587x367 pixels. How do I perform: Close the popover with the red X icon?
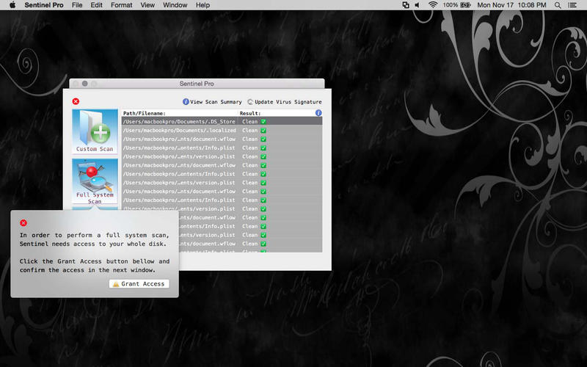[x=23, y=223]
